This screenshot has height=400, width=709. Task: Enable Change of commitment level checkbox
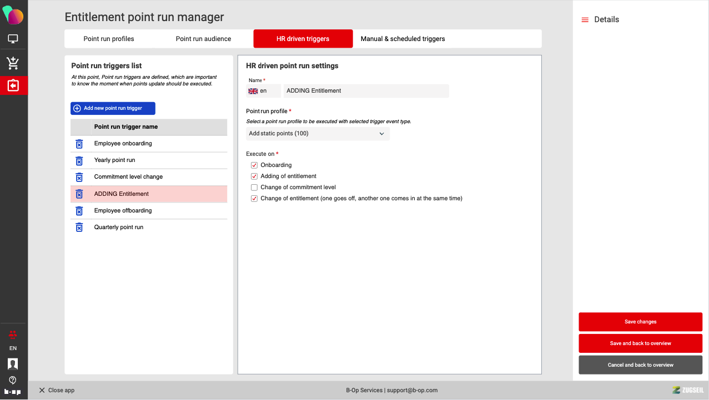point(254,188)
